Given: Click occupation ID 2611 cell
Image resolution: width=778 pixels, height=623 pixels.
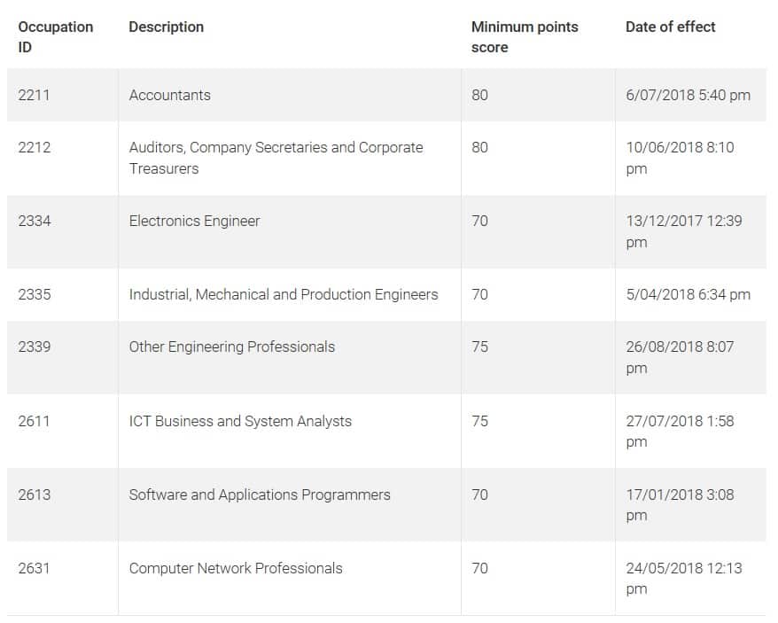Looking at the screenshot, I should [34, 421].
